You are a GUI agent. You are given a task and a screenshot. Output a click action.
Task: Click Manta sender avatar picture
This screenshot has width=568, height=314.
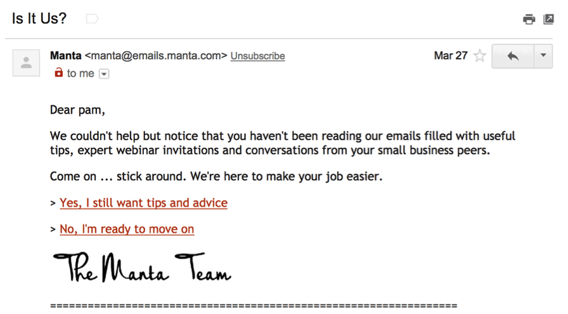[26, 63]
